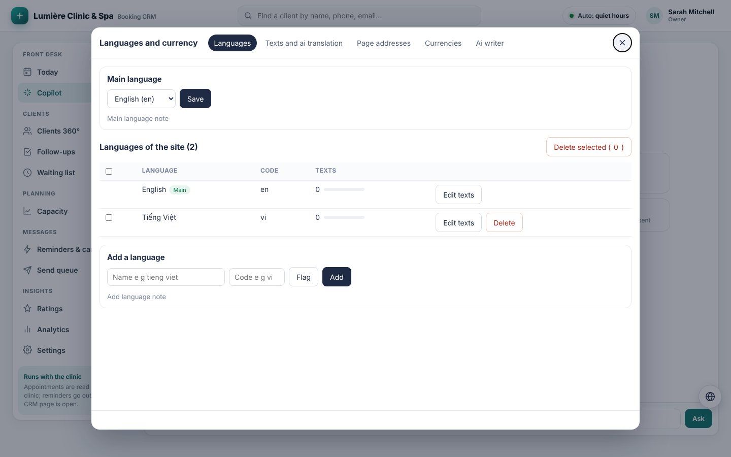Click the client search field

point(359,16)
